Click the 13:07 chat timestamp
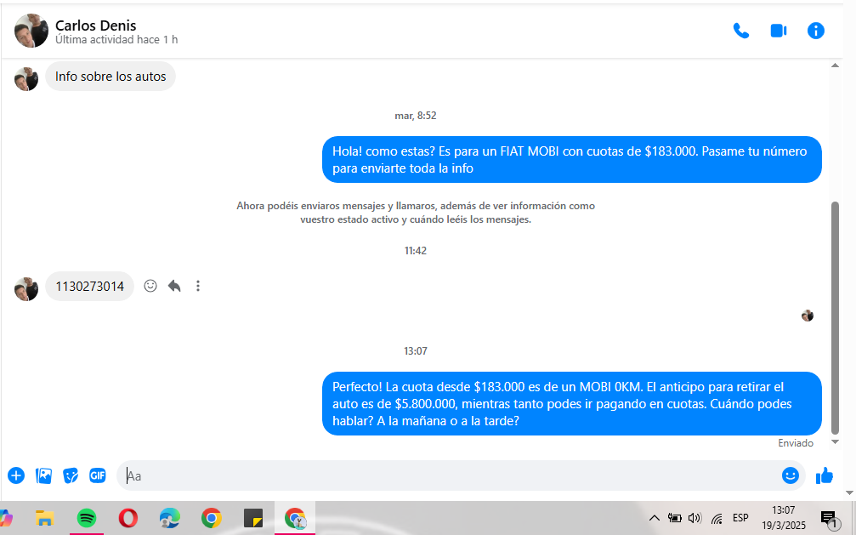The height and width of the screenshot is (535, 856). click(416, 350)
